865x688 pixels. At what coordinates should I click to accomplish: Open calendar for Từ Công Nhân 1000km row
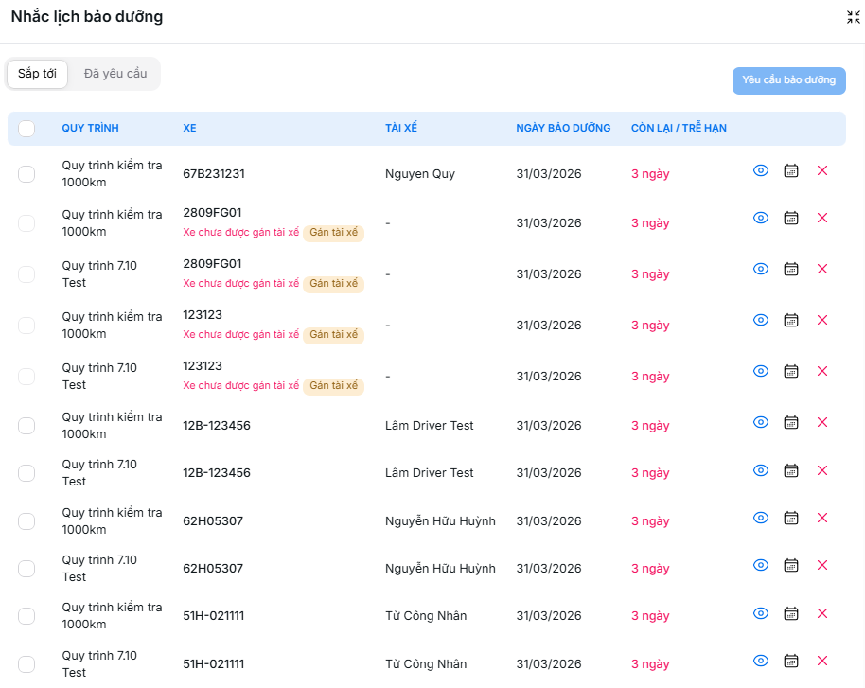point(791,613)
